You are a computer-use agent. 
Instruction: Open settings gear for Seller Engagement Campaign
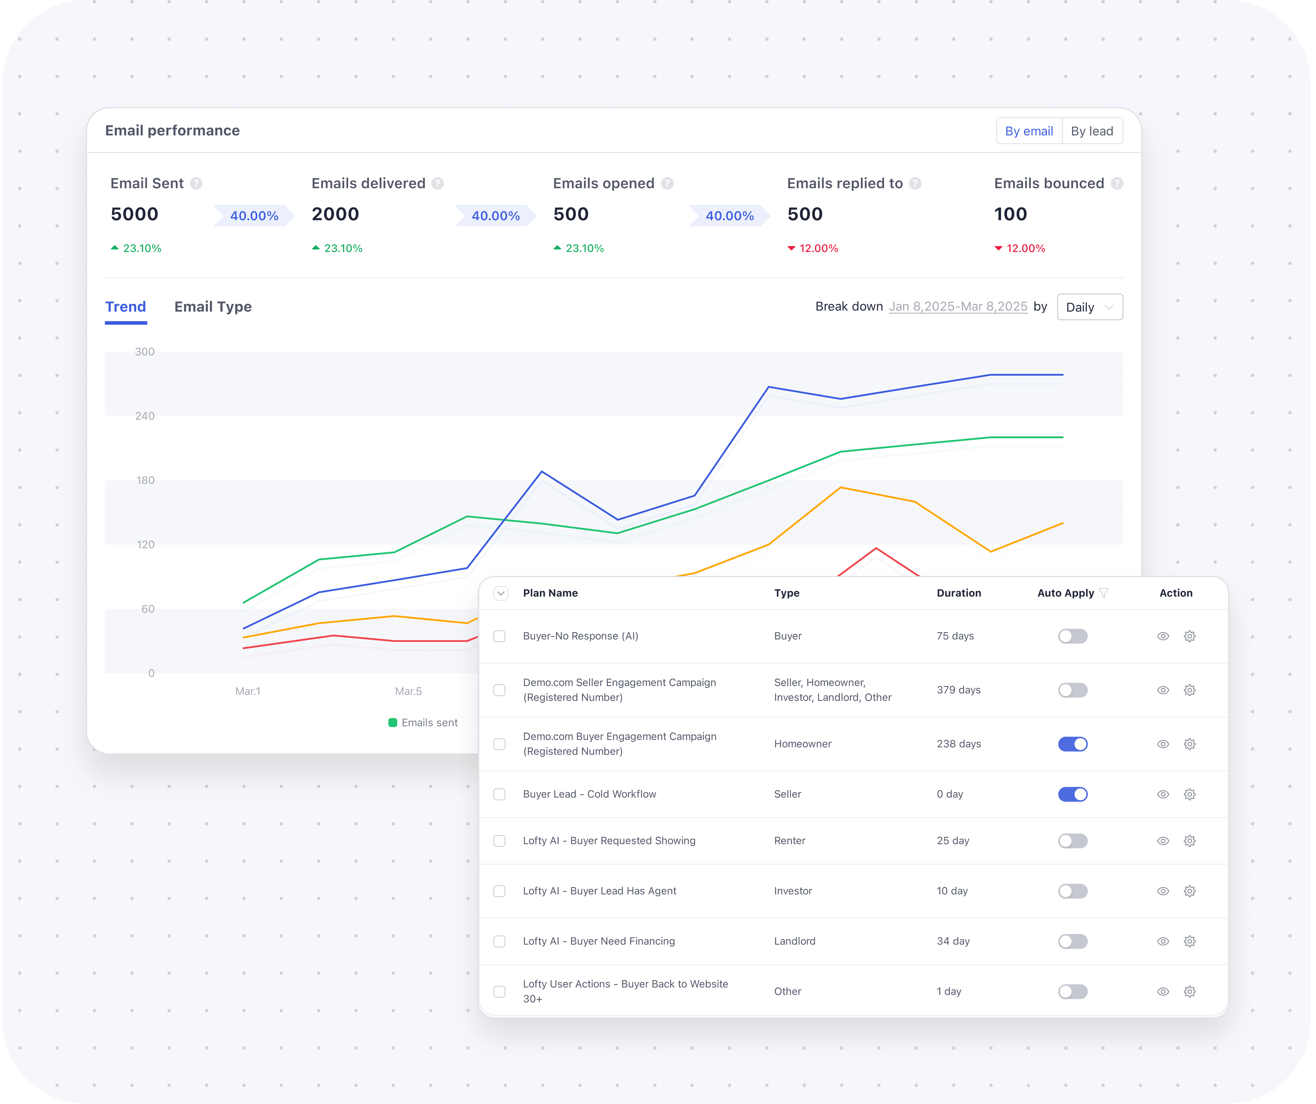tap(1190, 690)
